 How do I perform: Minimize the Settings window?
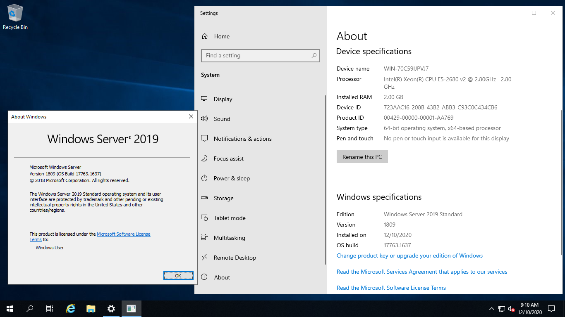pos(515,13)
